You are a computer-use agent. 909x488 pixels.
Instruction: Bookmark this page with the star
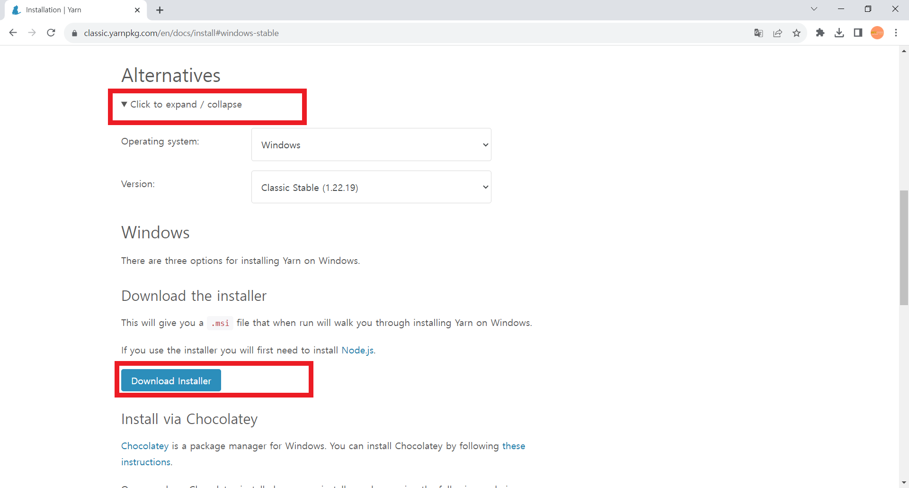tap(796, 33)
